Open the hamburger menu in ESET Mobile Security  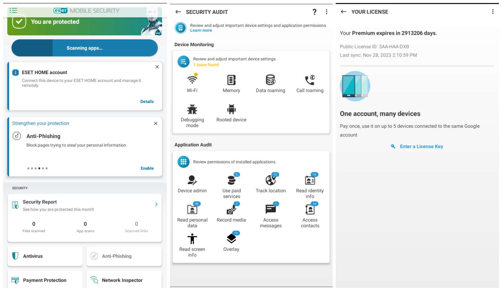(13, 11)
